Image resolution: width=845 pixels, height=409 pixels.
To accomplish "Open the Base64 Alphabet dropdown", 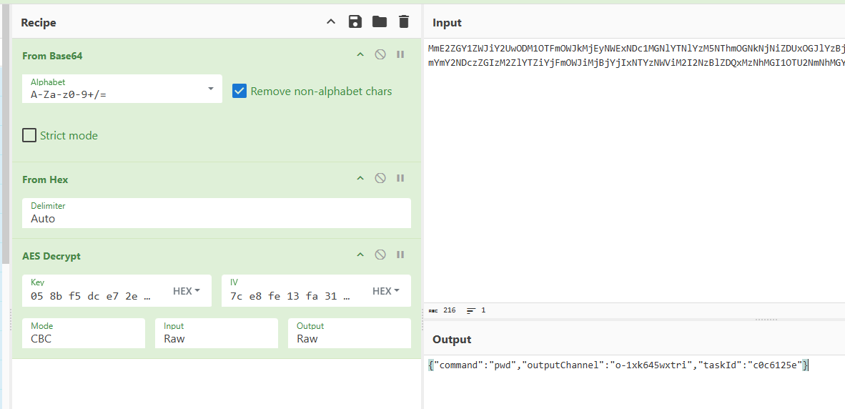I will pyautogui.click(x=210, y=89).
